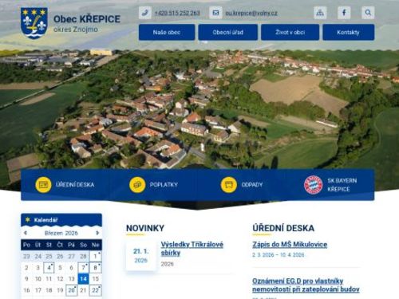Image resolution: width=399 pixels, height=299 pixels.
Task: Open the Oznámení EG.D notice link
Action: [306, 285]
